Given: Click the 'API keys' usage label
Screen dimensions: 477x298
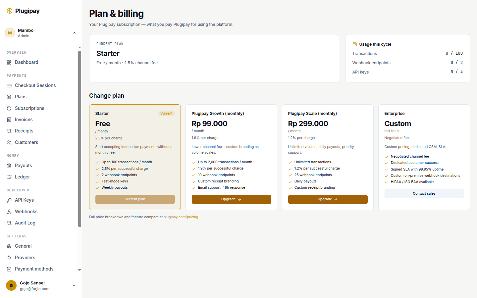Looking at the screenshot, I should (360, 72).
